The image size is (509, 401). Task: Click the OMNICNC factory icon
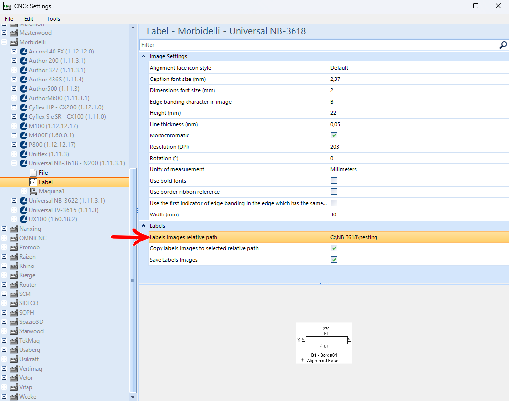click(x=14, y=238)
